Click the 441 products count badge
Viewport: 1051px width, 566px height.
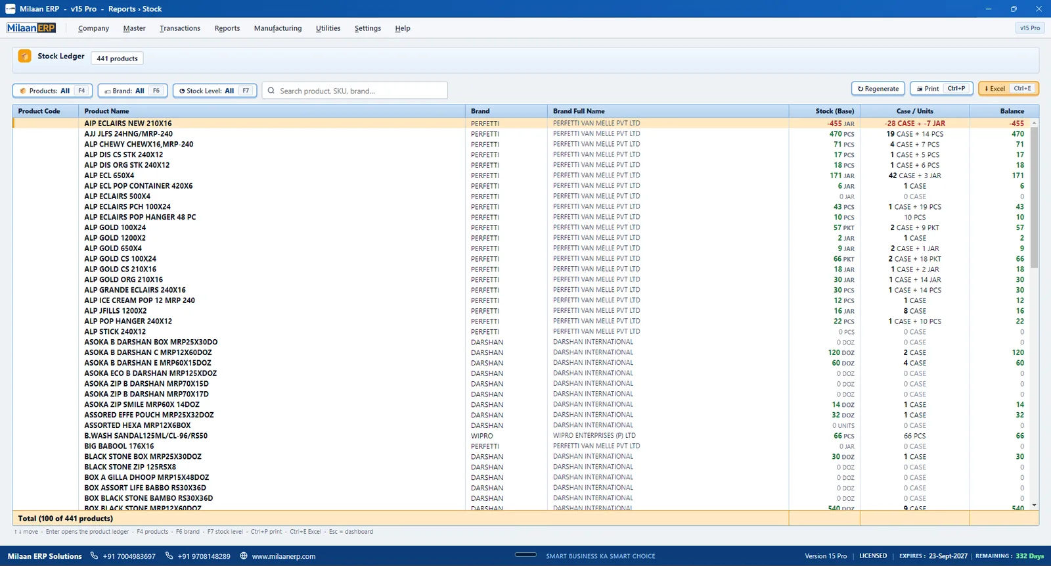117,59
